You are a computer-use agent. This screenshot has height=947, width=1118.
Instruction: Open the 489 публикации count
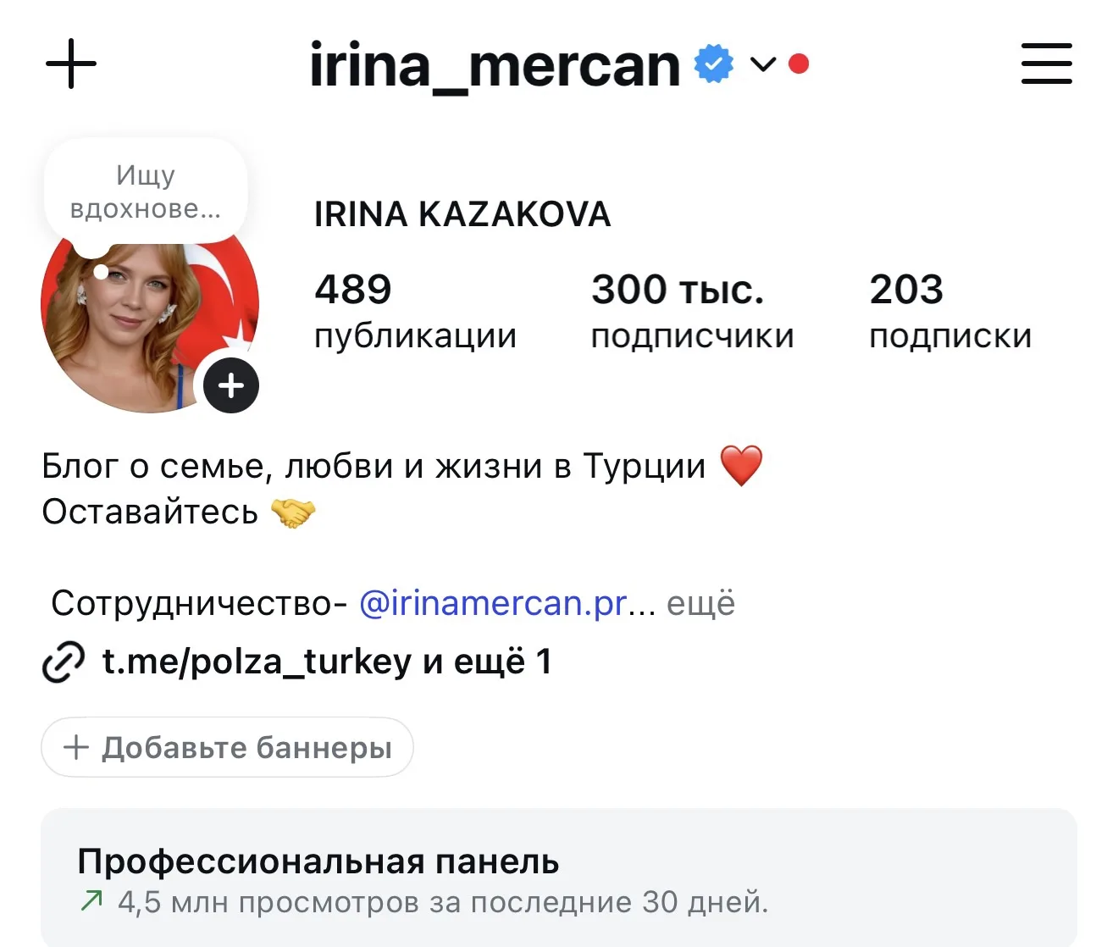coord(415,311)
